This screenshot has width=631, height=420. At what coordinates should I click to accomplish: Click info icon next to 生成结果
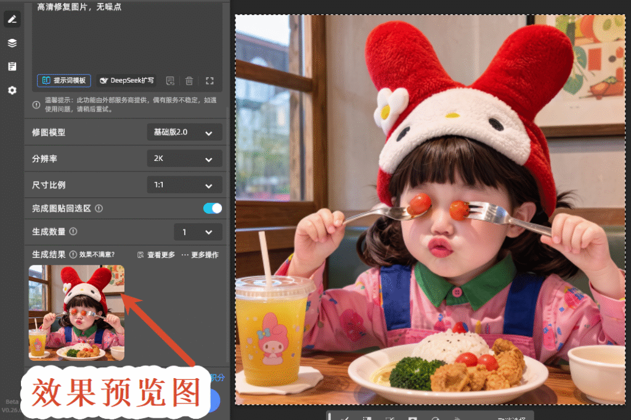click(73, 255)
